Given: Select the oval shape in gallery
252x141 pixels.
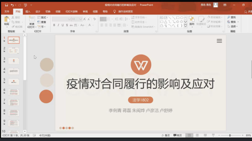Looking at the screenshot, I should [182, 18].
